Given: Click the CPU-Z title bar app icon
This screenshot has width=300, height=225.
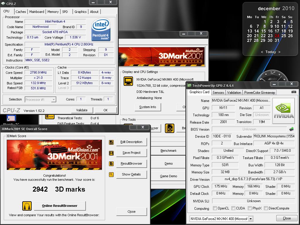Looking at the screenshot, I should 3,4.
